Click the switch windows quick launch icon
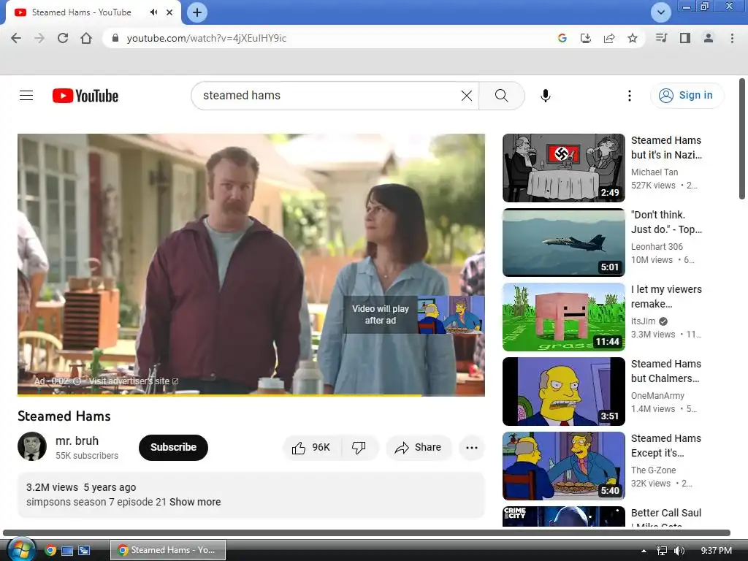Screen dimensions: 748x561 click(84, 550)
